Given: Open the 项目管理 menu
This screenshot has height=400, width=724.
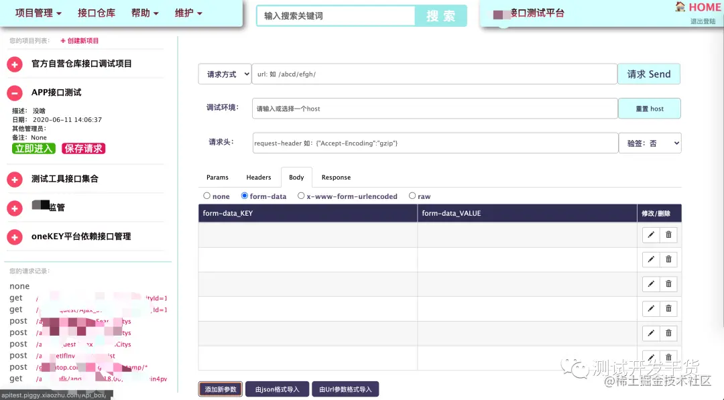Looking at the screenshot, I should tap(38, 13).
